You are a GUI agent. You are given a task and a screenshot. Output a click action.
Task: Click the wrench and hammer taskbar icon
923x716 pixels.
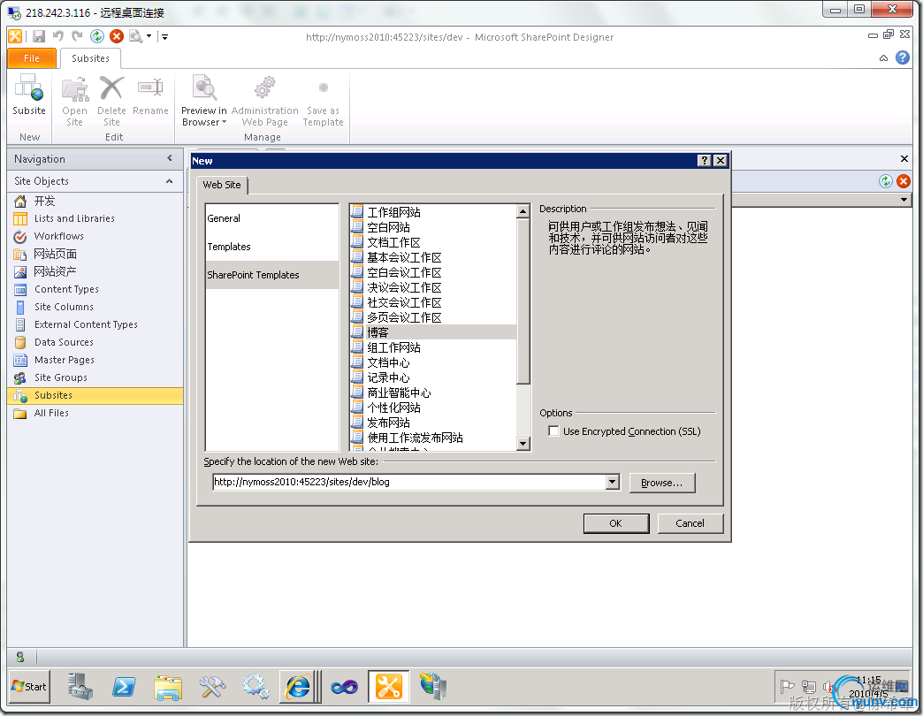[x=212, y=687]
